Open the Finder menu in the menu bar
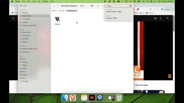Screen dimensions: 184x103 click(x=18, y=1)
